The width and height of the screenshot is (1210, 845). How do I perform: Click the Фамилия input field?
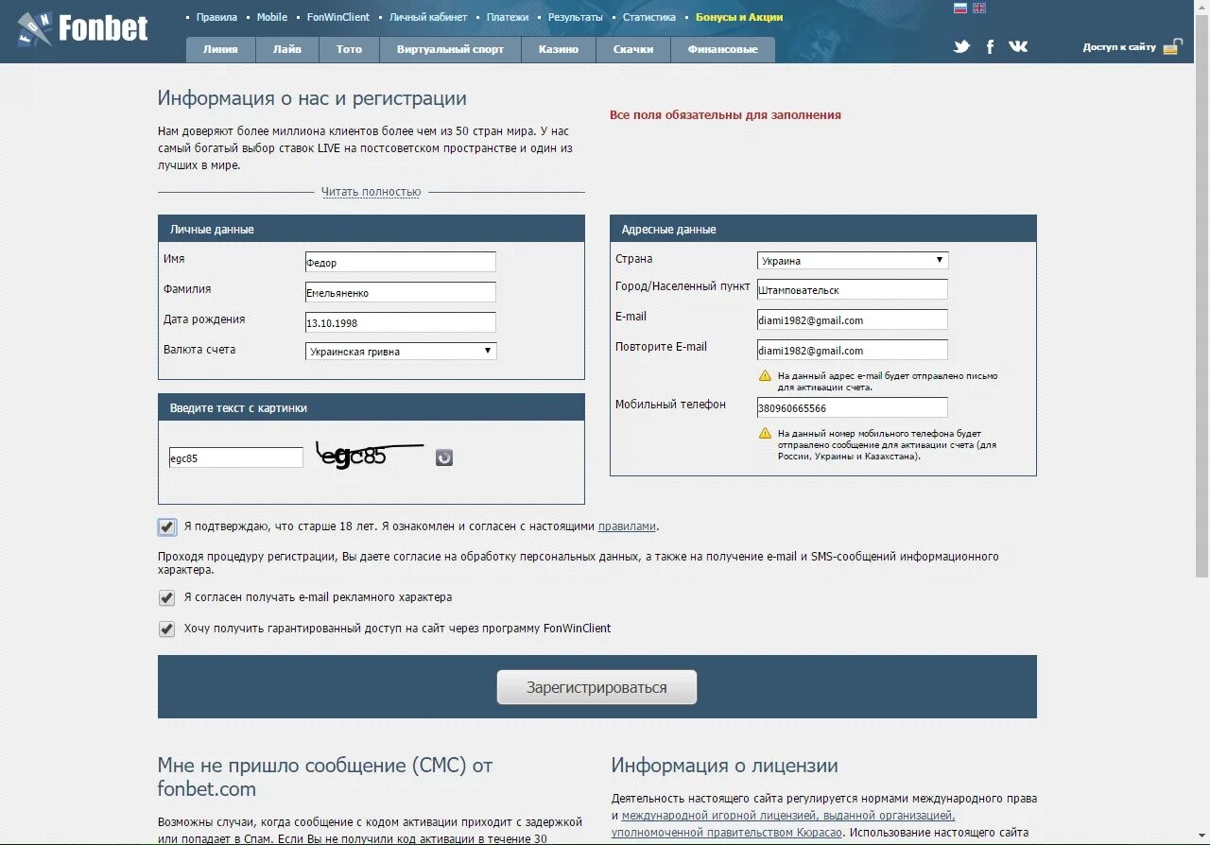[401, 292]
